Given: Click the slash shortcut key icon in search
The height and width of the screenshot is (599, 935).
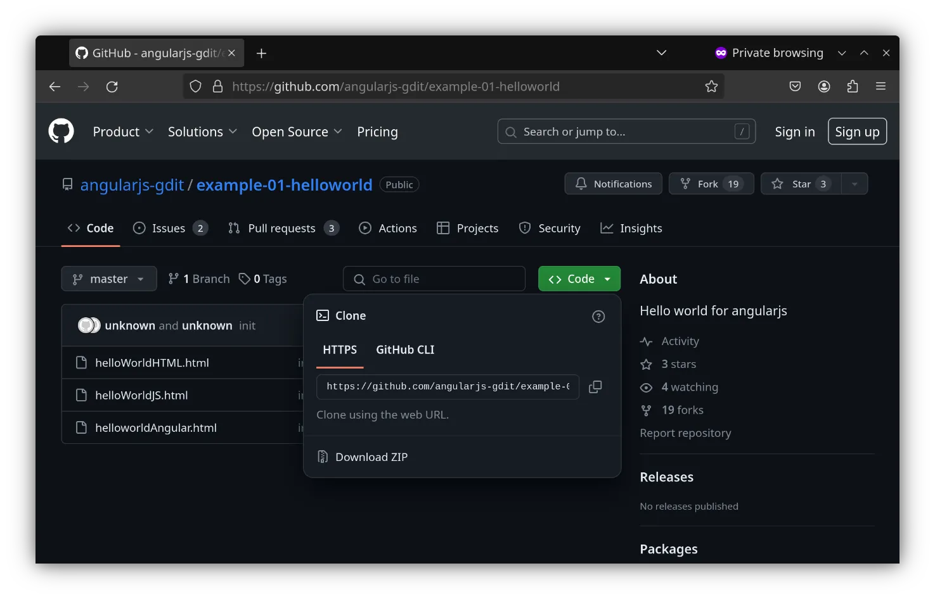Looking at the screenshot, I should click(742, 132).
